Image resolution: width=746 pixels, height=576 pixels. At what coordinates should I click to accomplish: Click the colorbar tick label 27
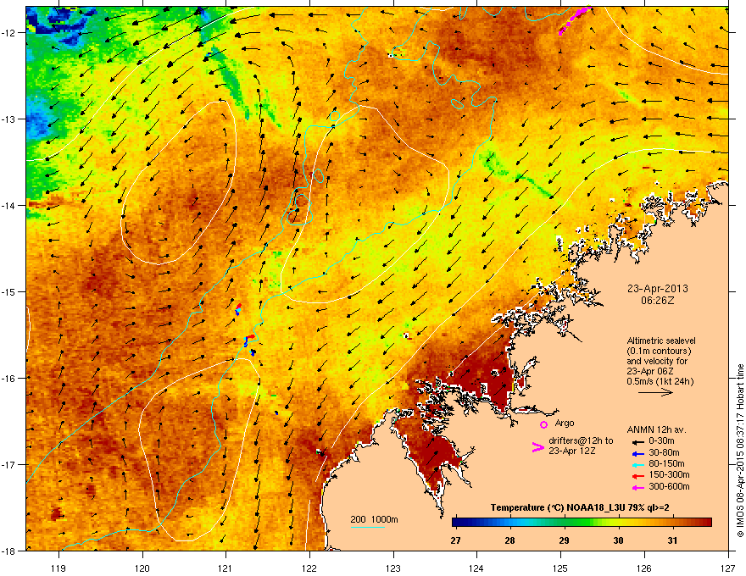coord(455,540)
